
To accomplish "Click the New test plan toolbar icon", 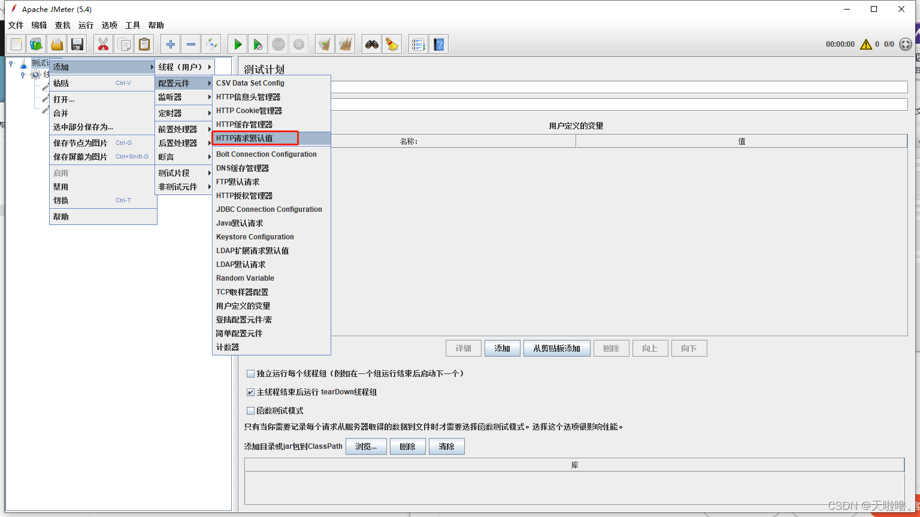I will click(16, 44).
